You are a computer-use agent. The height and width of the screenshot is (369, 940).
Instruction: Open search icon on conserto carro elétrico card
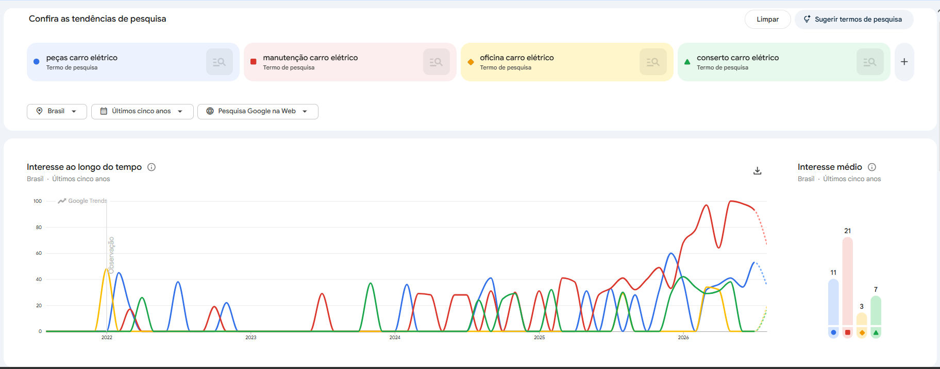click(x=870, y=62)
